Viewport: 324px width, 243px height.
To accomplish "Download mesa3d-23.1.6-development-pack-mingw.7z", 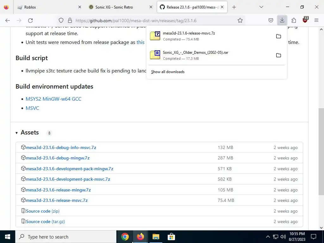I will click(x=70, y=169).
